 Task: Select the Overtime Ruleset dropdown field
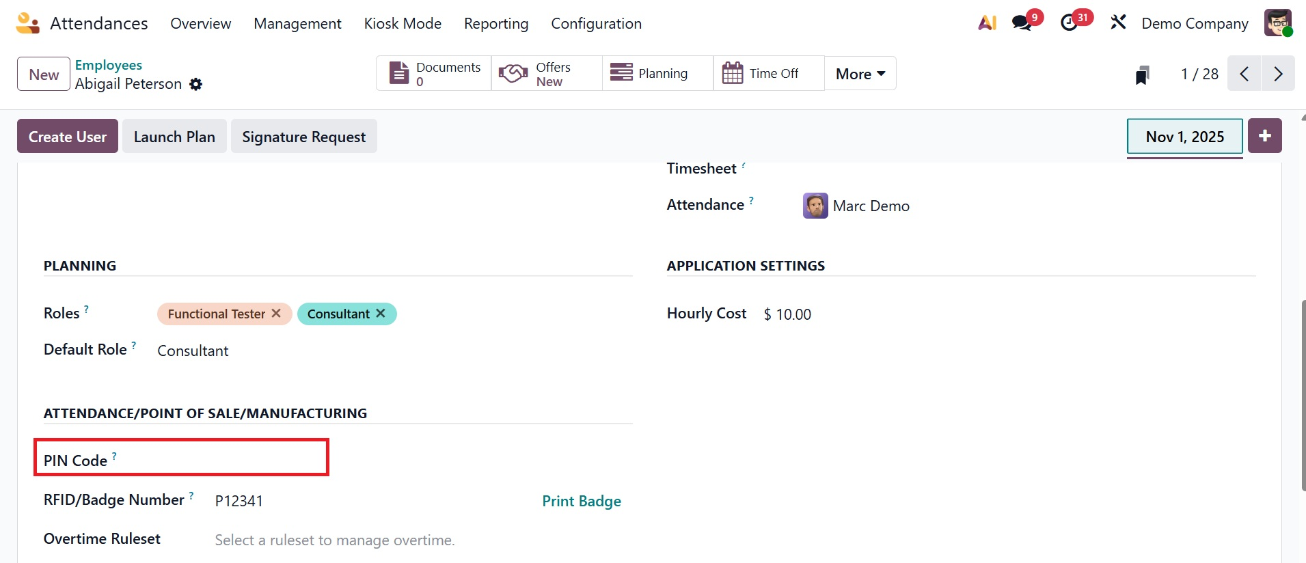tap(410, 540)
